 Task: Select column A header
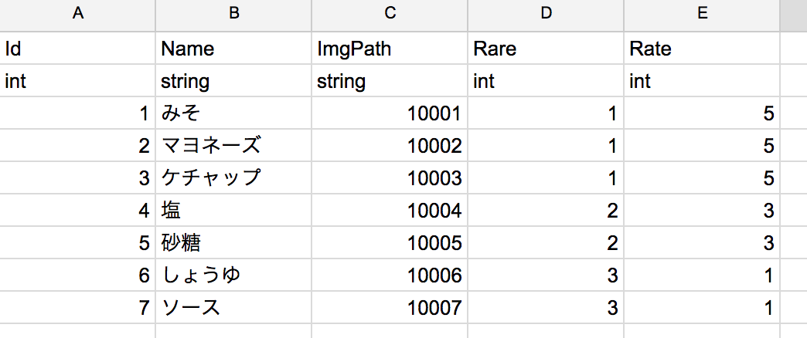click(x=77, y=13)
